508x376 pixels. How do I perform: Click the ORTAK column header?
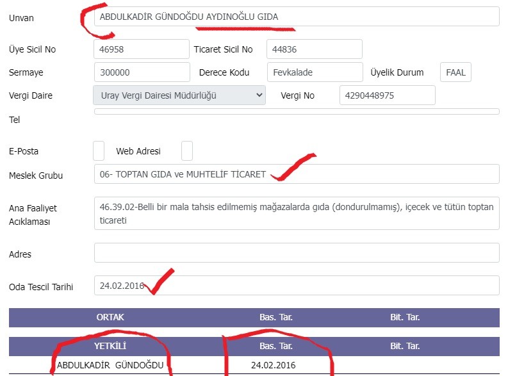pos(110,317)
